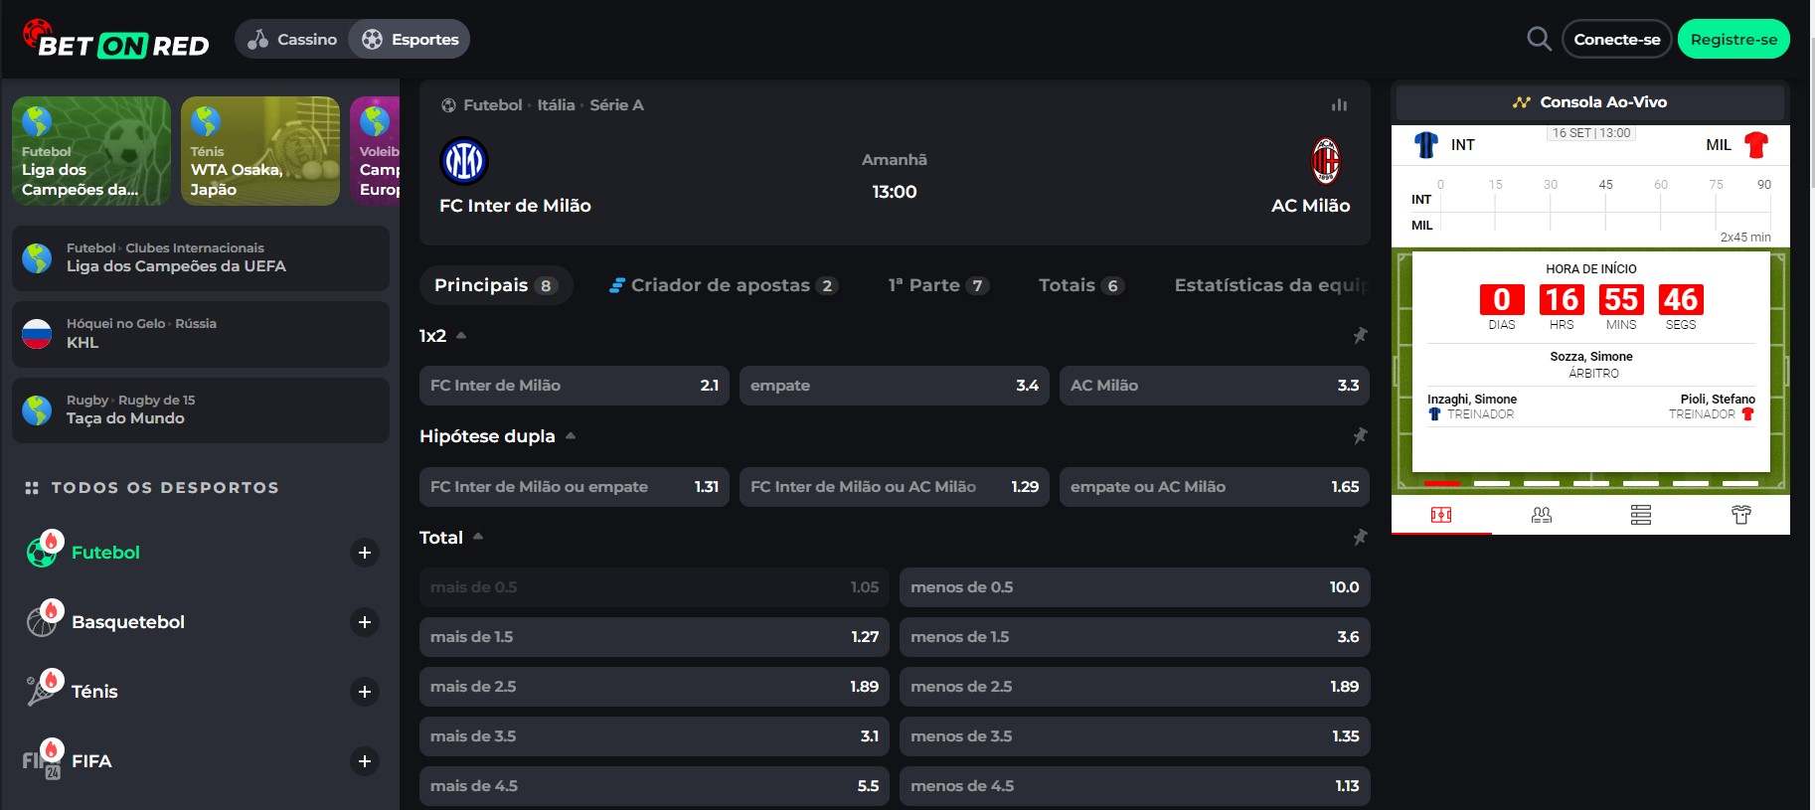
Task: Expand FIFA with plus button
Action: (365, 761)
